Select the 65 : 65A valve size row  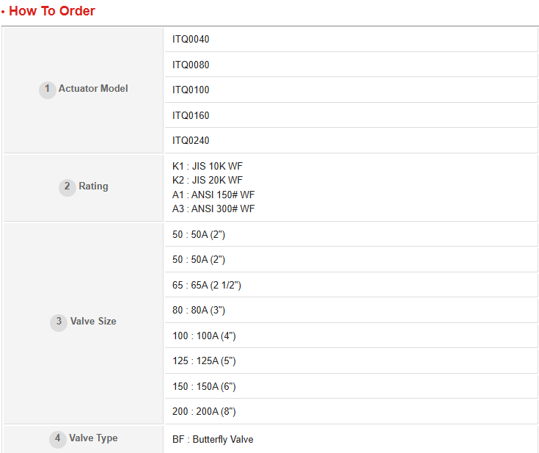207,285
